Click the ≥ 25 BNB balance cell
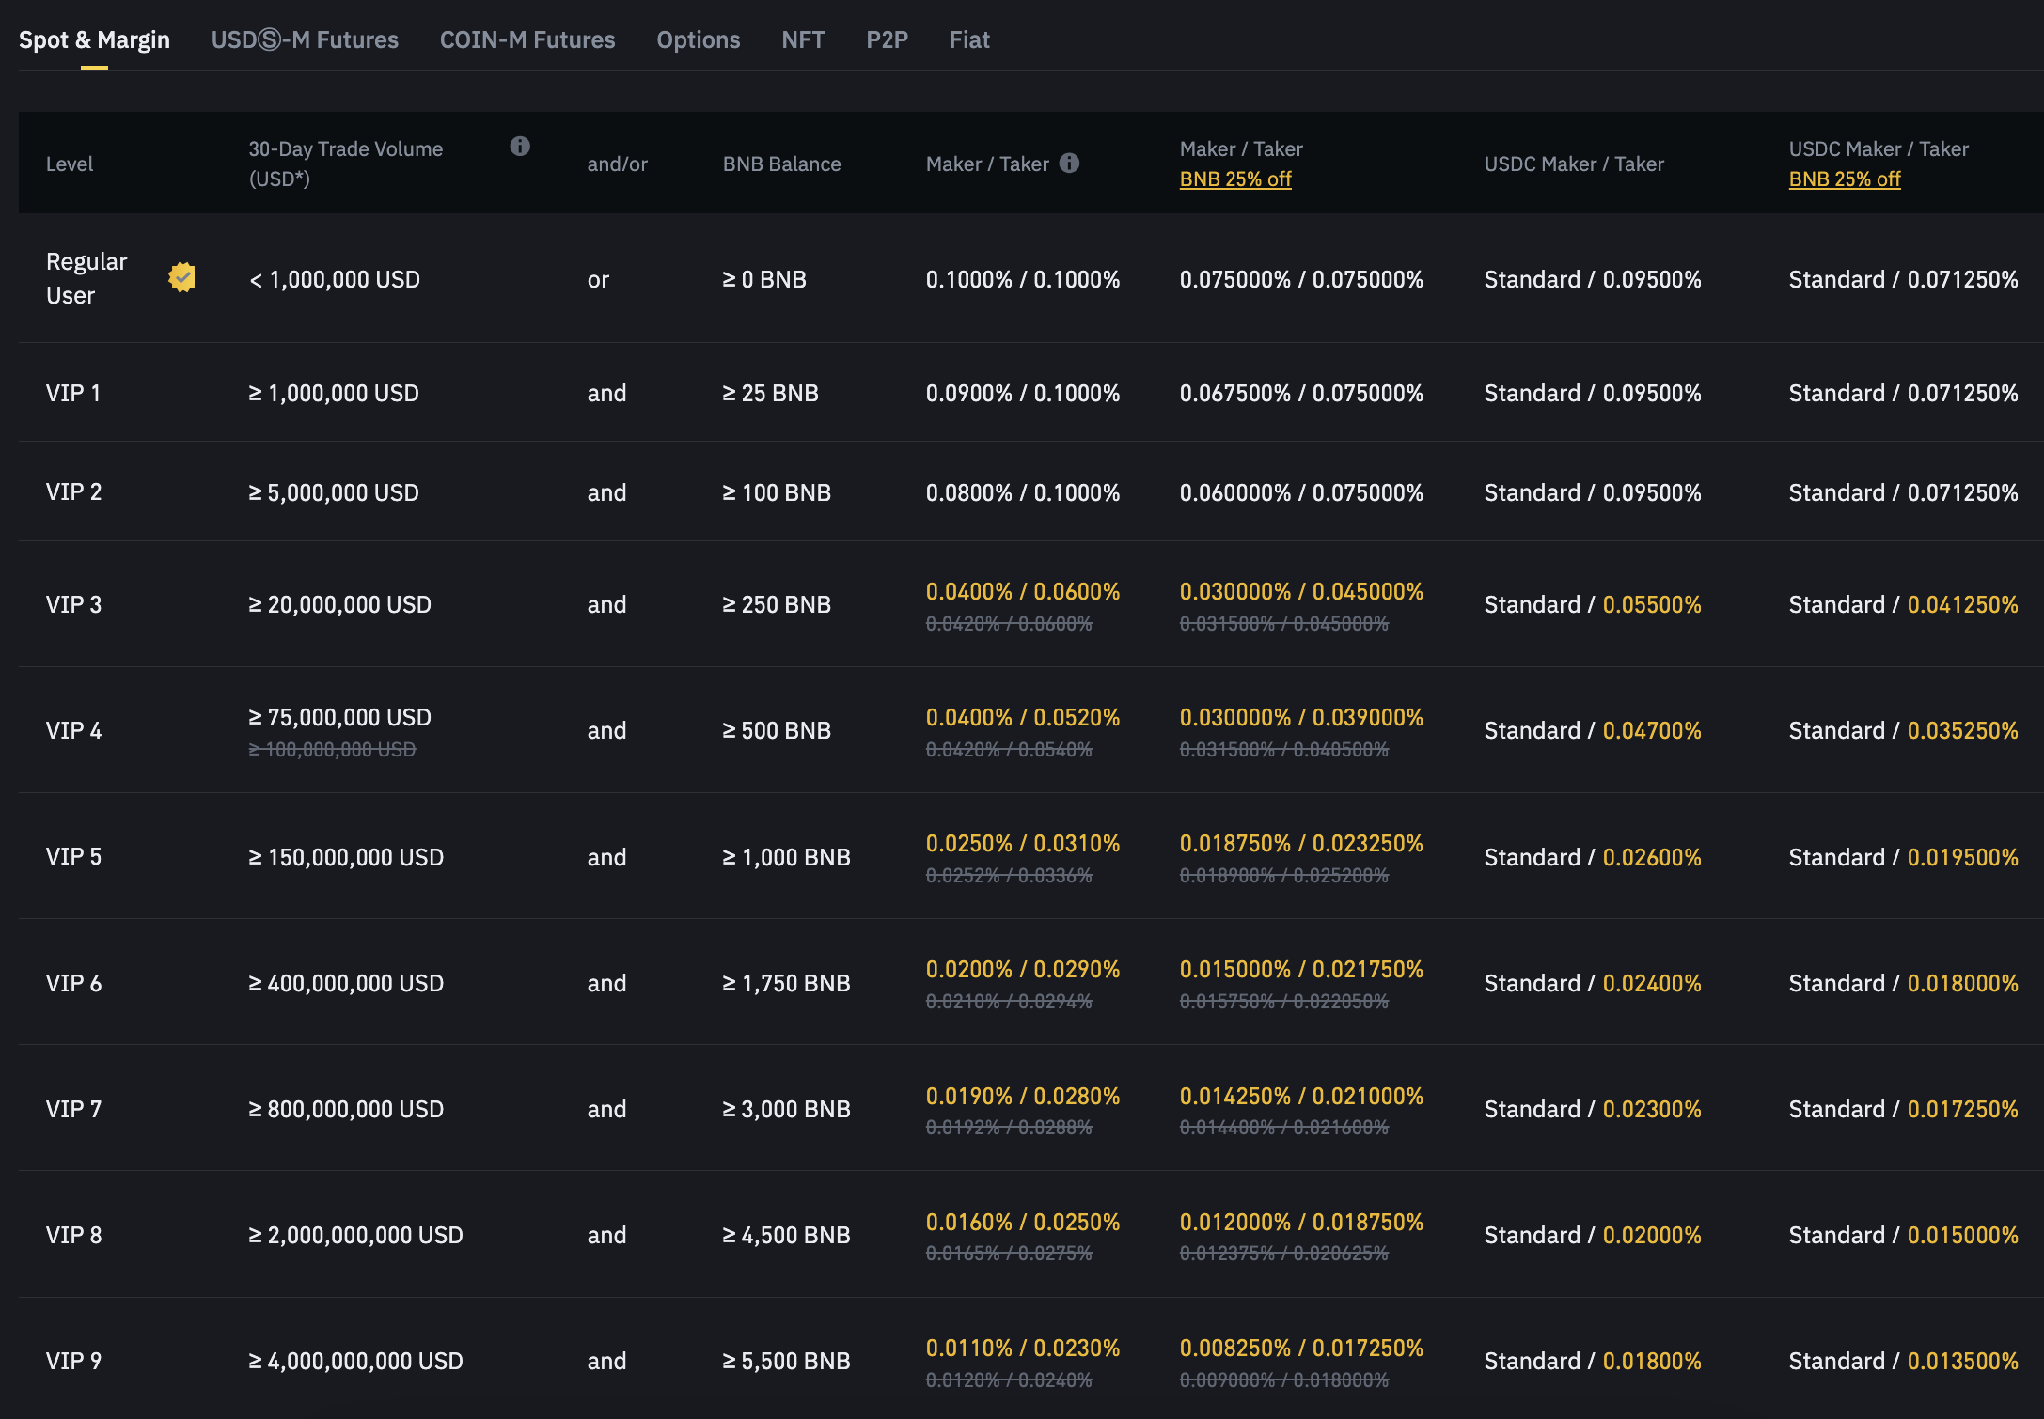 770,393
